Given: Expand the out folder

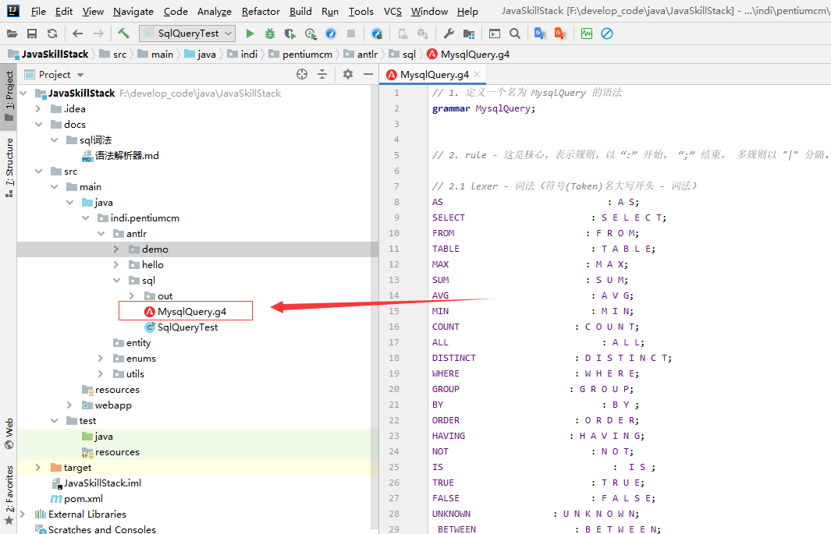Looking at the screenshot, I should [131, 295].
